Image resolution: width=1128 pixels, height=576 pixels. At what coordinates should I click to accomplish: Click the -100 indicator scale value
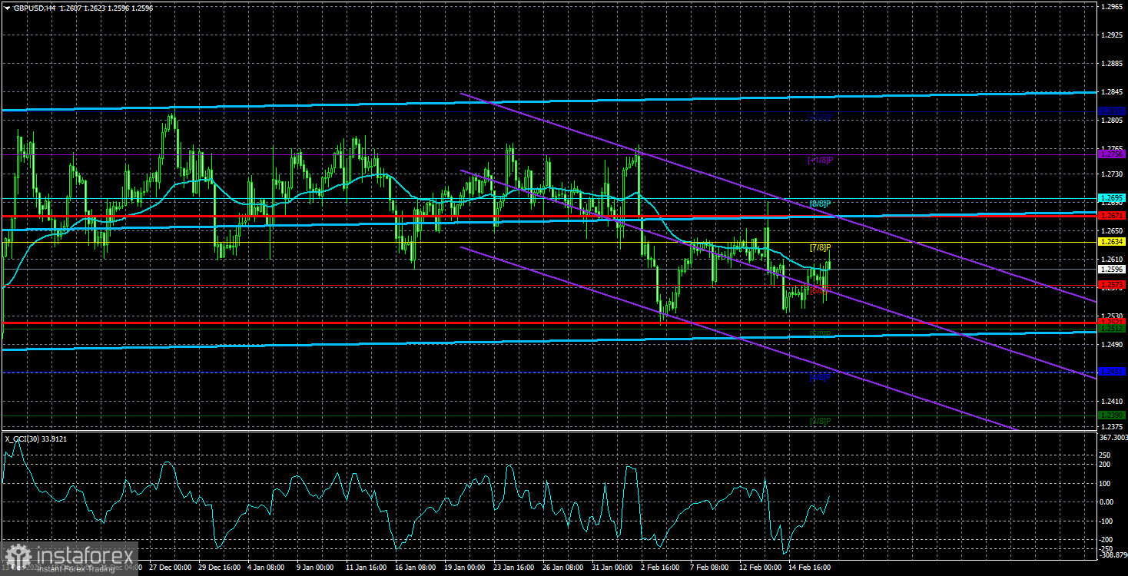(x=1107, y=521)
